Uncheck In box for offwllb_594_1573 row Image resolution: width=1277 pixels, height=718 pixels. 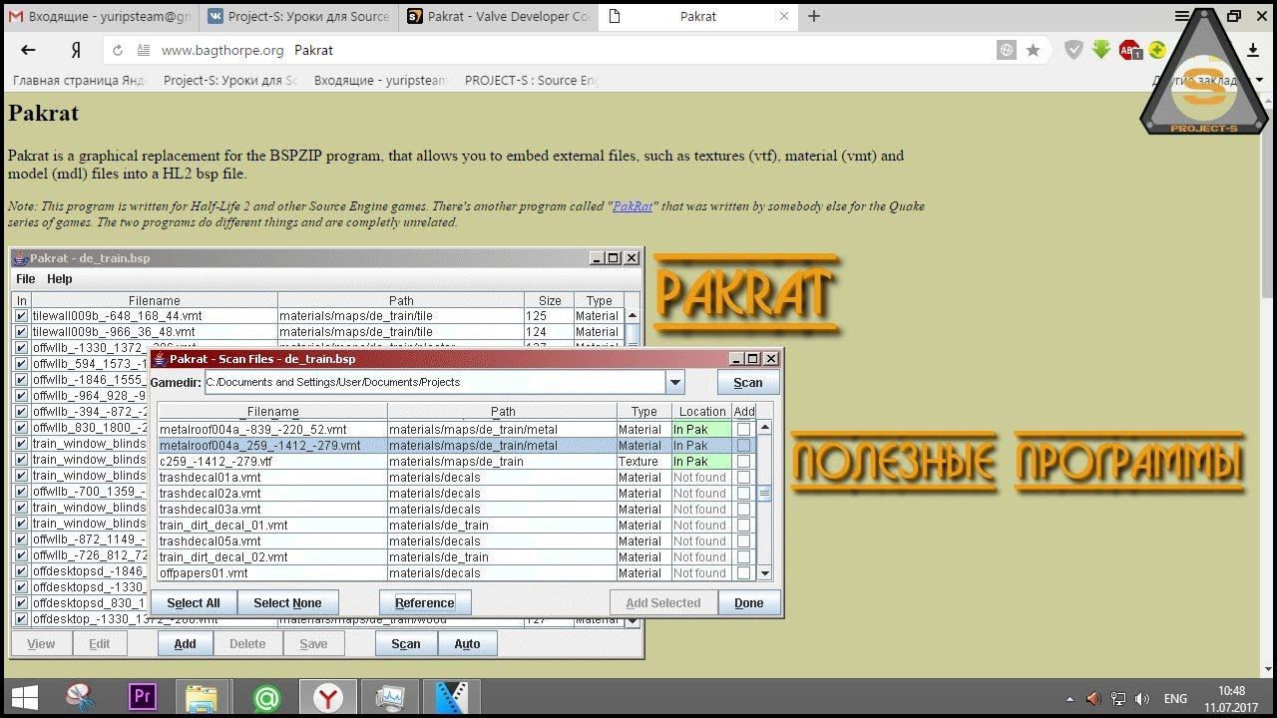(x=21, y=364)
